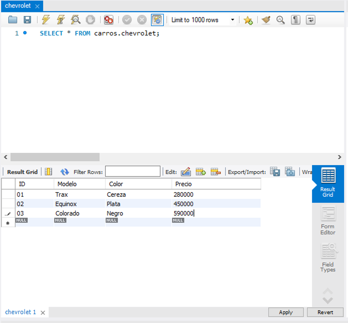This screenshot has height=323, width=348.
Task: Open the Explain query plan tool
Action: (x=75, y=20)
